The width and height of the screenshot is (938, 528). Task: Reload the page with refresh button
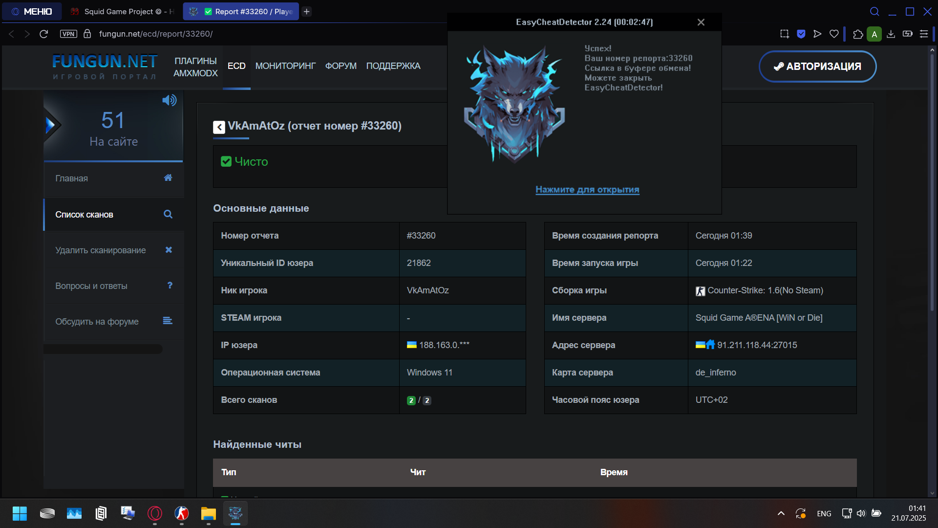[43, 34]
